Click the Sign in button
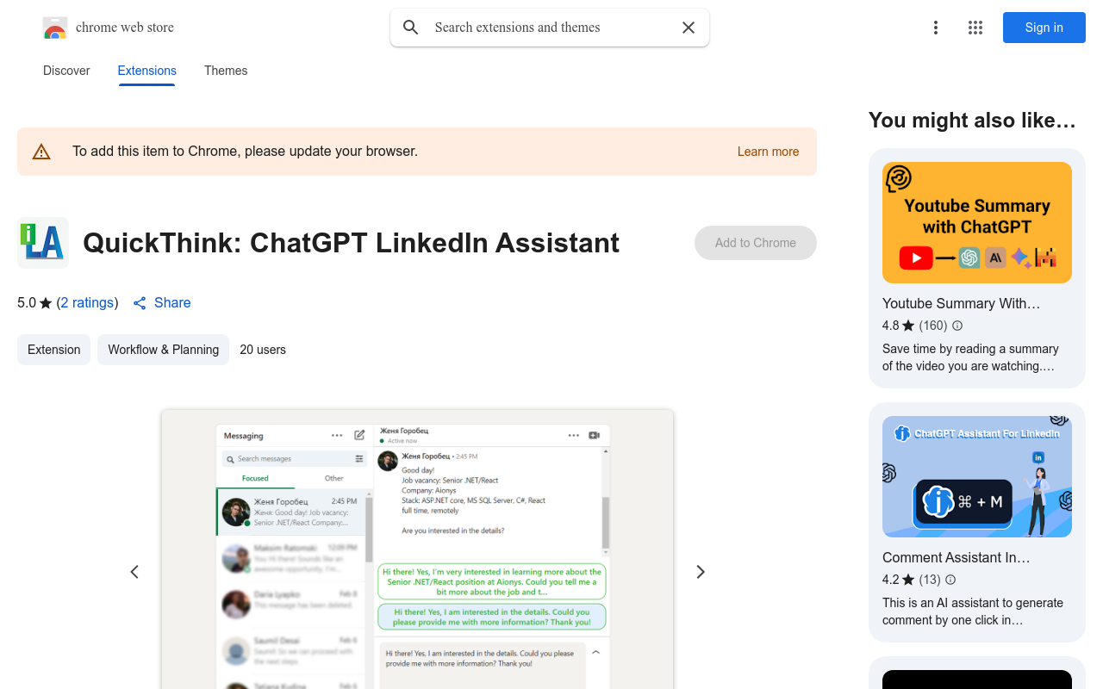 tap(1044, 28)
